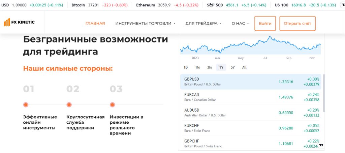345x153 pixels.
Task: Click the Войти login button
Action: pyautogui.click(x=265, y=23)
